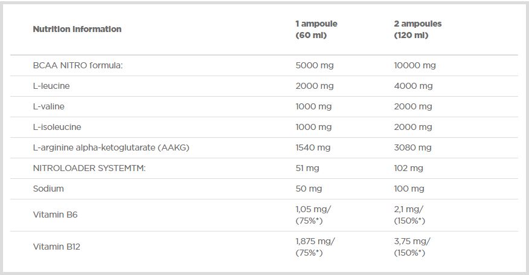Image resolution: width=529 pixels, height=275 pixels.
Task: Select the 100 mg Sodium value
Action: point(409,189)
